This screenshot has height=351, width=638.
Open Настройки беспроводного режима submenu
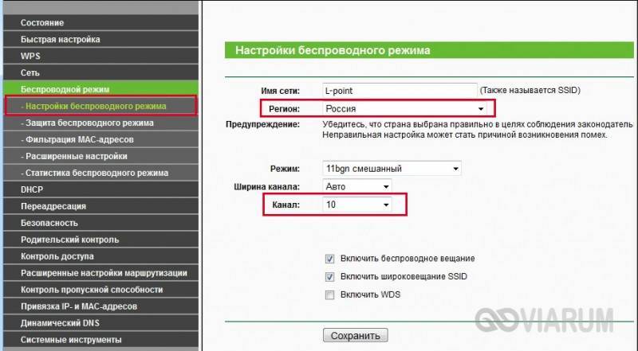pyautogui.click(x=100, y=106)
